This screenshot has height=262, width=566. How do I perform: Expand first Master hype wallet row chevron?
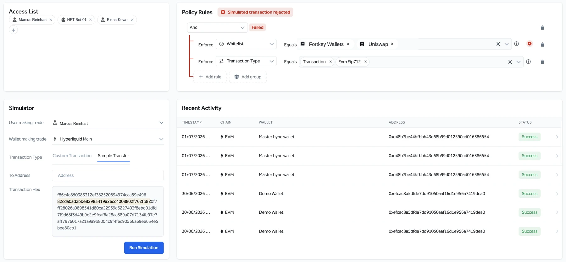click(557, 137)
